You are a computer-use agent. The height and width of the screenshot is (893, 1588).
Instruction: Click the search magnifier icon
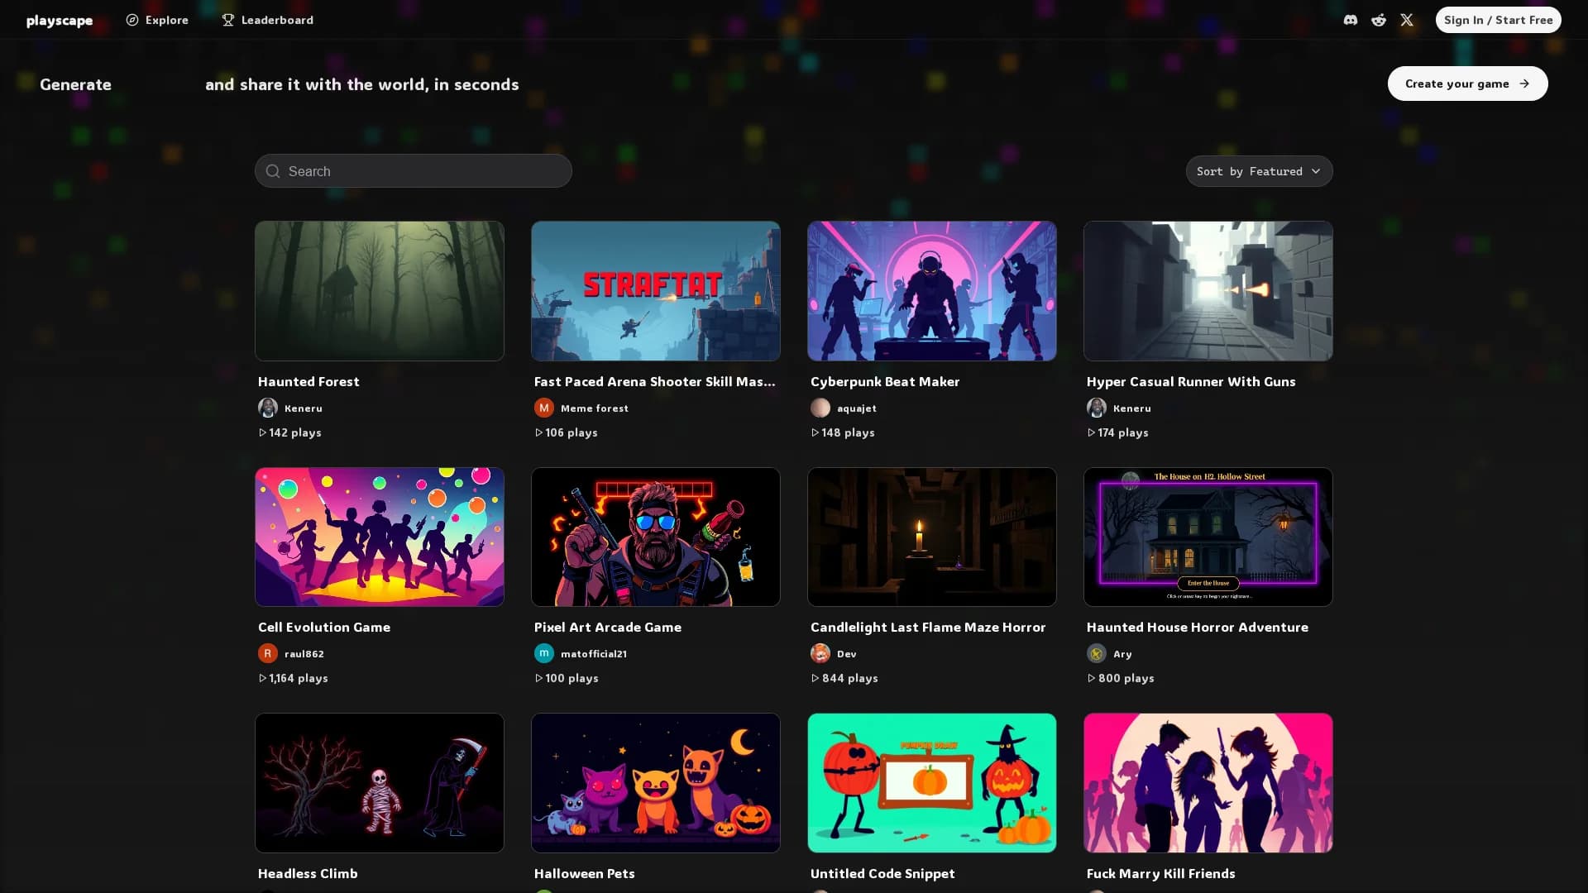click(273, 171)
